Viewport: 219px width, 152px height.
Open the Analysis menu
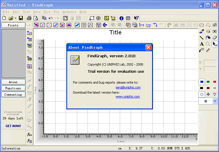coord(69,12)
